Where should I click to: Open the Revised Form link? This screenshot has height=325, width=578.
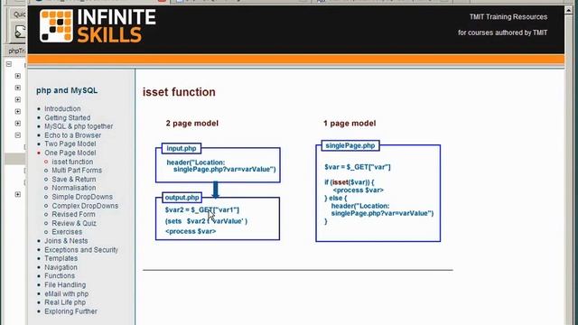tap(73, 214)
